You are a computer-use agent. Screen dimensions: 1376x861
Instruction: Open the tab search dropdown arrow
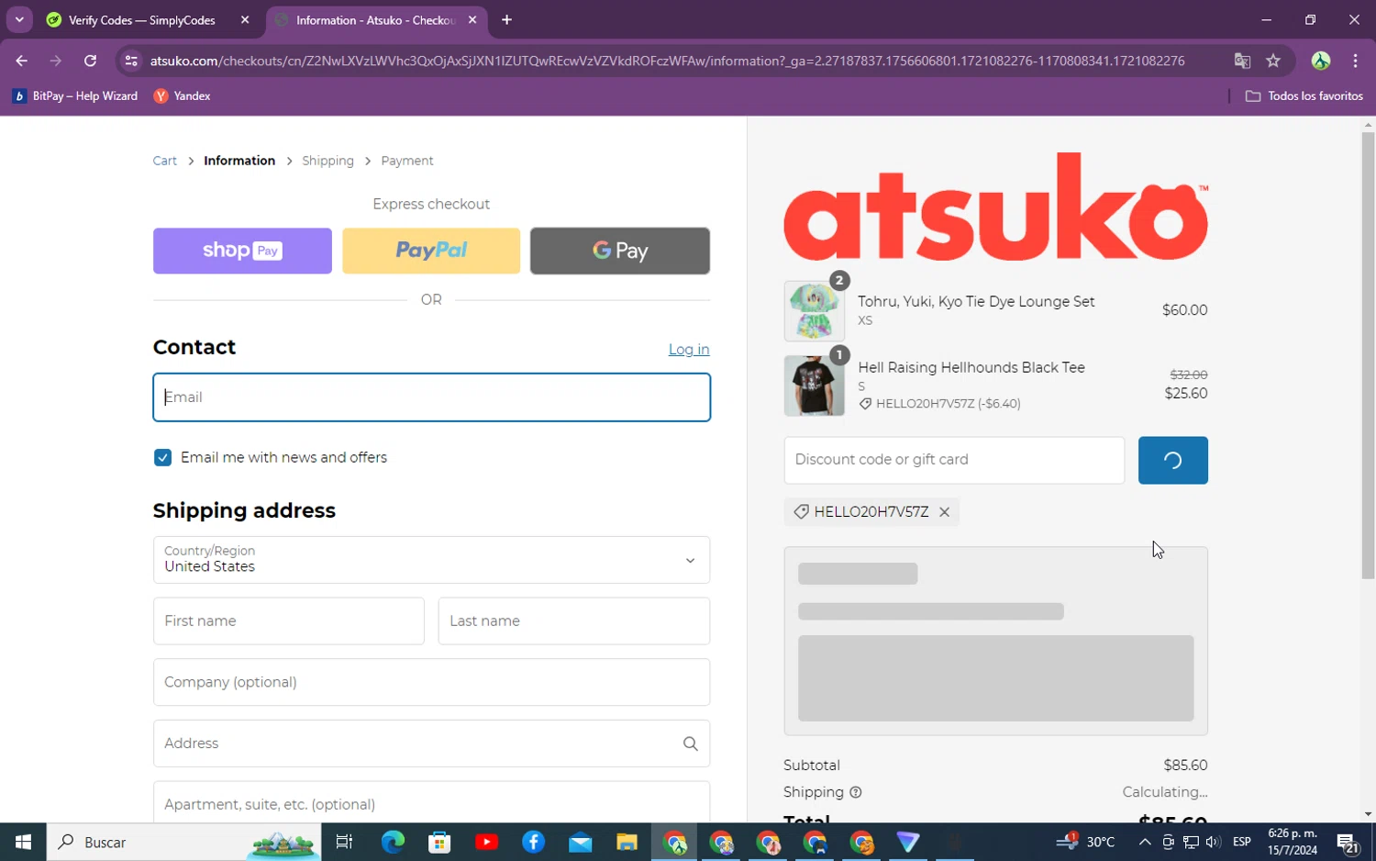point(19,19)
